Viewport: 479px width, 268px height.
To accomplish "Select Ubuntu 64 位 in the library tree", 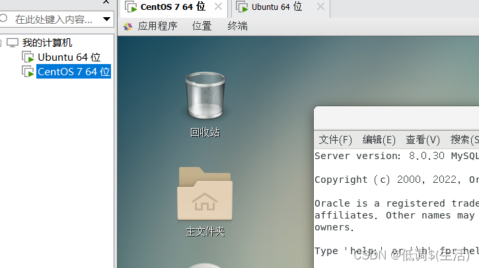I will point(69,57).
